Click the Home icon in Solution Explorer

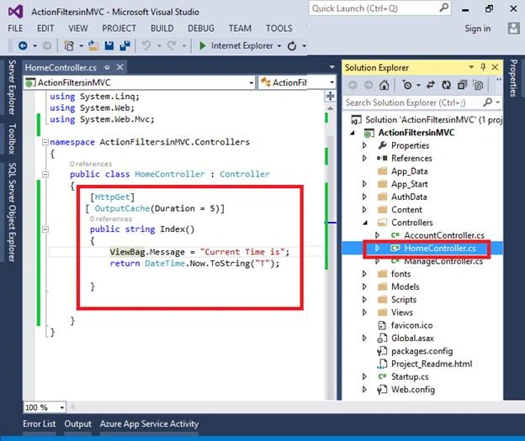click(384, 85)
